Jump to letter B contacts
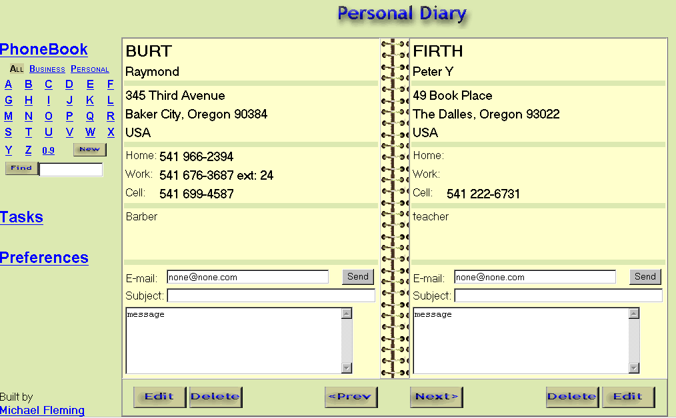676x418 pixels. click(x=29, y=85)
